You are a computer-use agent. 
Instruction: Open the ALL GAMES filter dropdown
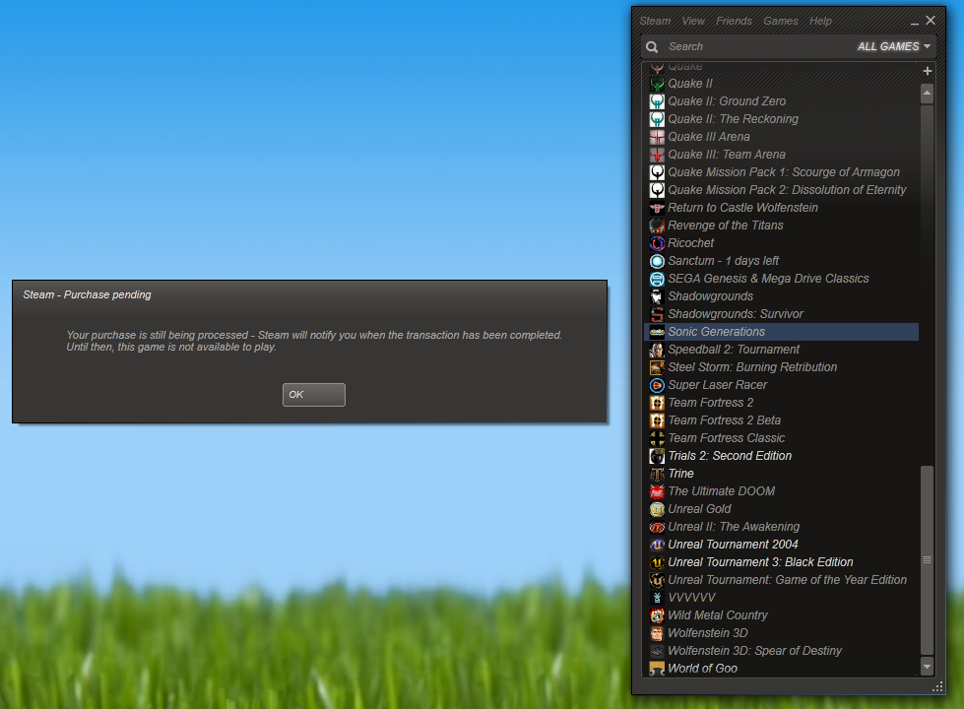tap(894, 46)
